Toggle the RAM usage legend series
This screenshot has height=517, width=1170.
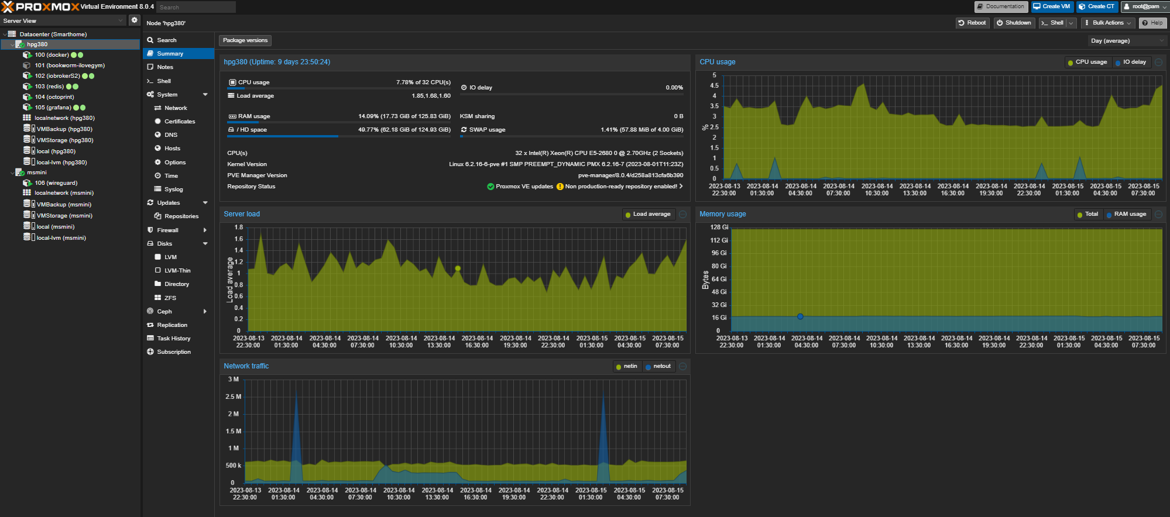pyautogui.click(x=1127, y=214)
